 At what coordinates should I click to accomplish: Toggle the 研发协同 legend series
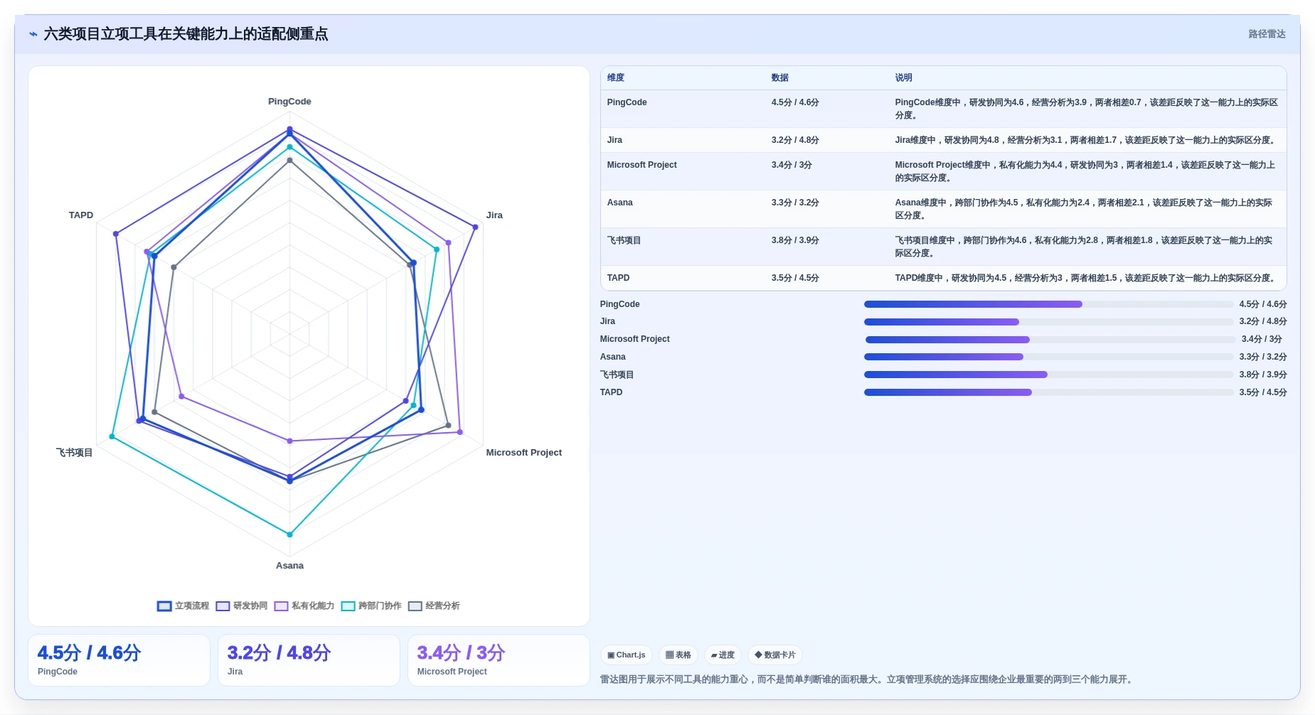click(242, 606)
